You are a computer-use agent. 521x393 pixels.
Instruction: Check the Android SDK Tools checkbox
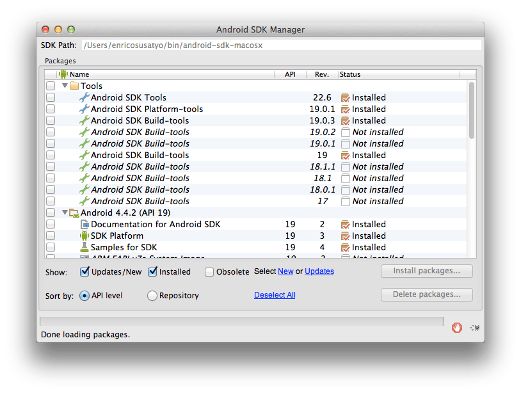(51, 97)
